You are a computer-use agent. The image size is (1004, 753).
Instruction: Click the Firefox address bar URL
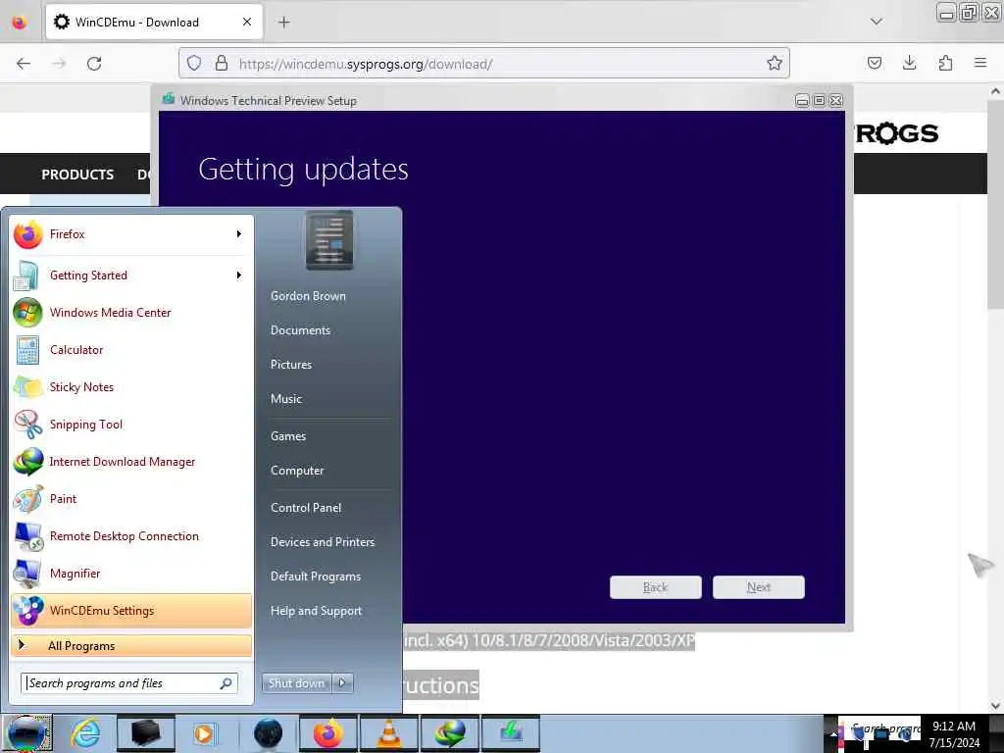pyautogui.click(x=365, y=64)
